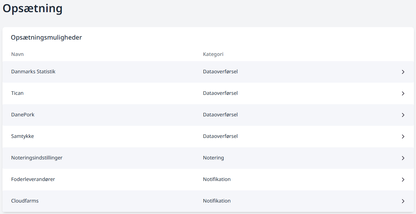Open the Cloudfarms notification setup
Screen dimensions: 416x214
tap(25, 201)
